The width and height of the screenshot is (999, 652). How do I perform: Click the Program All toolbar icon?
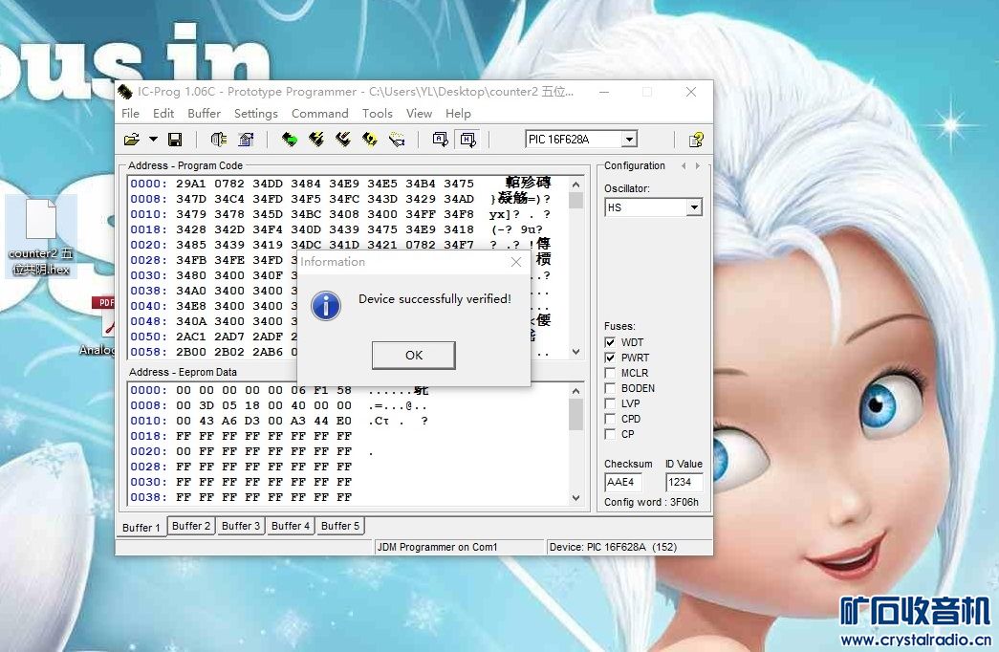[315, 140]
